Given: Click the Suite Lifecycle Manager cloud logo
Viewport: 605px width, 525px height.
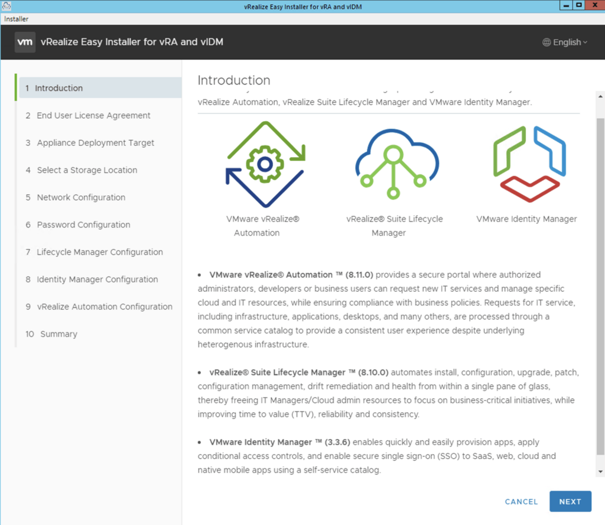Looking at the screenshot, I should [x=396, y=164].
